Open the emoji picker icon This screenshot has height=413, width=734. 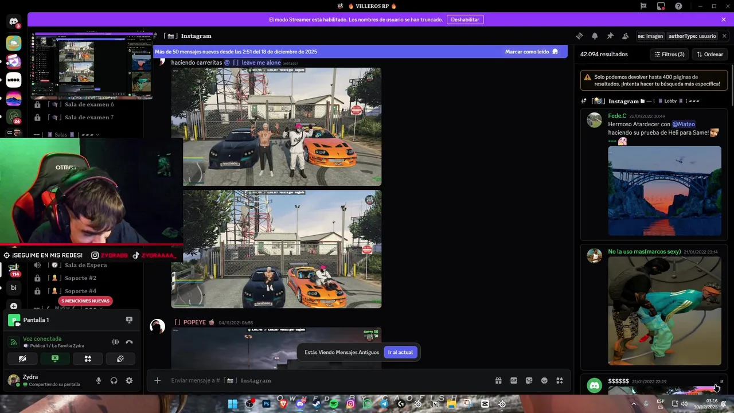click(544, 380)
